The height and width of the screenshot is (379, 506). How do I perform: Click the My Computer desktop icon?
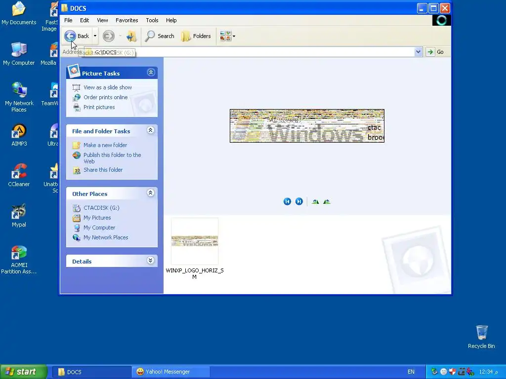[19, 54]
